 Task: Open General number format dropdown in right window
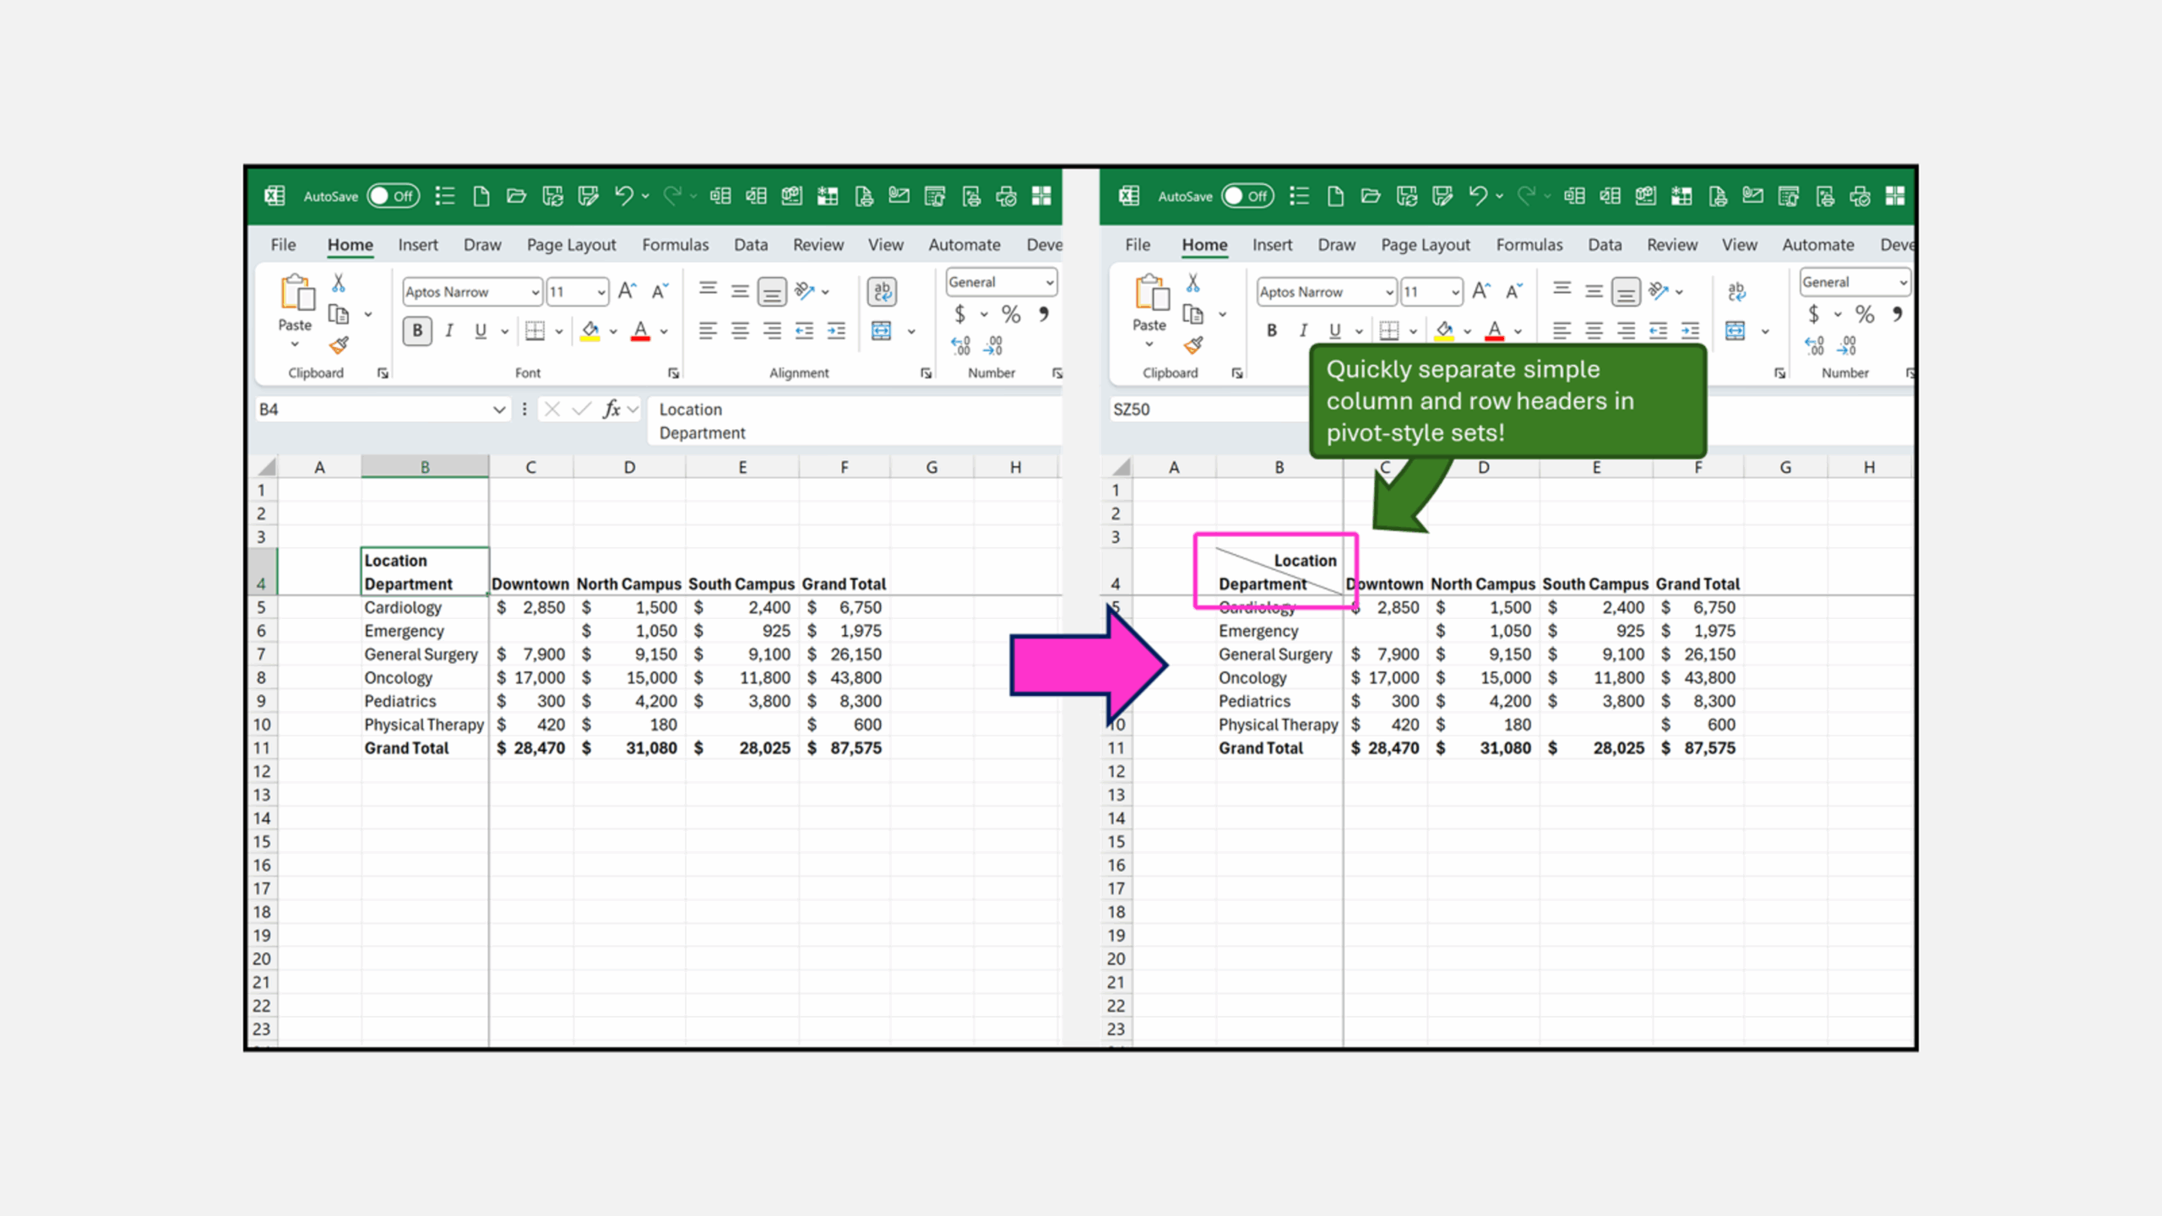click(x=1903, y=283)
